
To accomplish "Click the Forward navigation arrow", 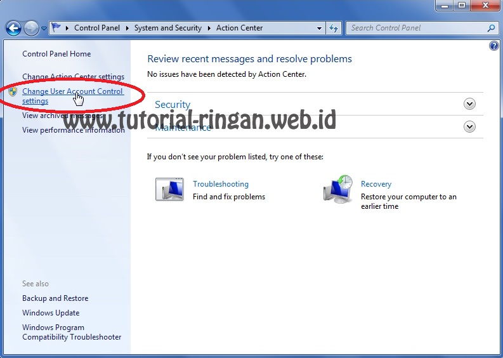I will [x=31, y=29].
